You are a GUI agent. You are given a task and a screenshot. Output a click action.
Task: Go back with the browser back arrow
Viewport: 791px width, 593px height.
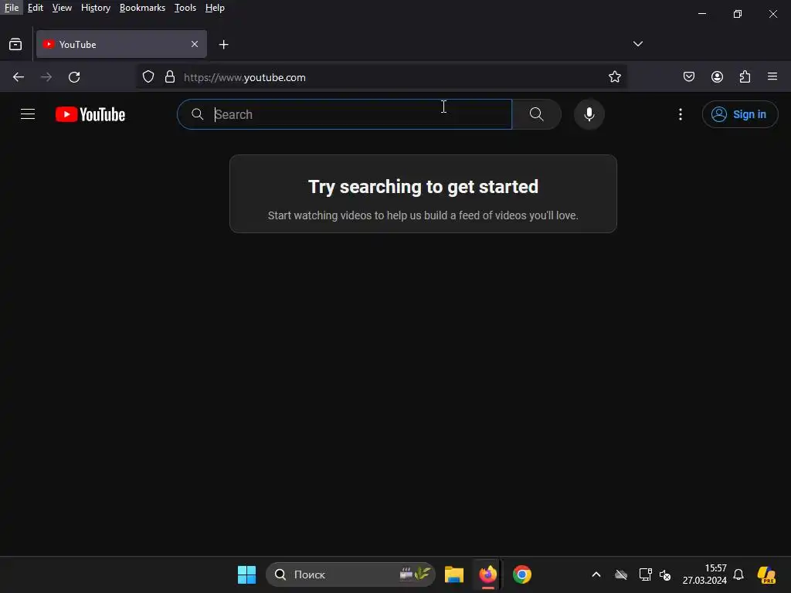tap(19, 77)
